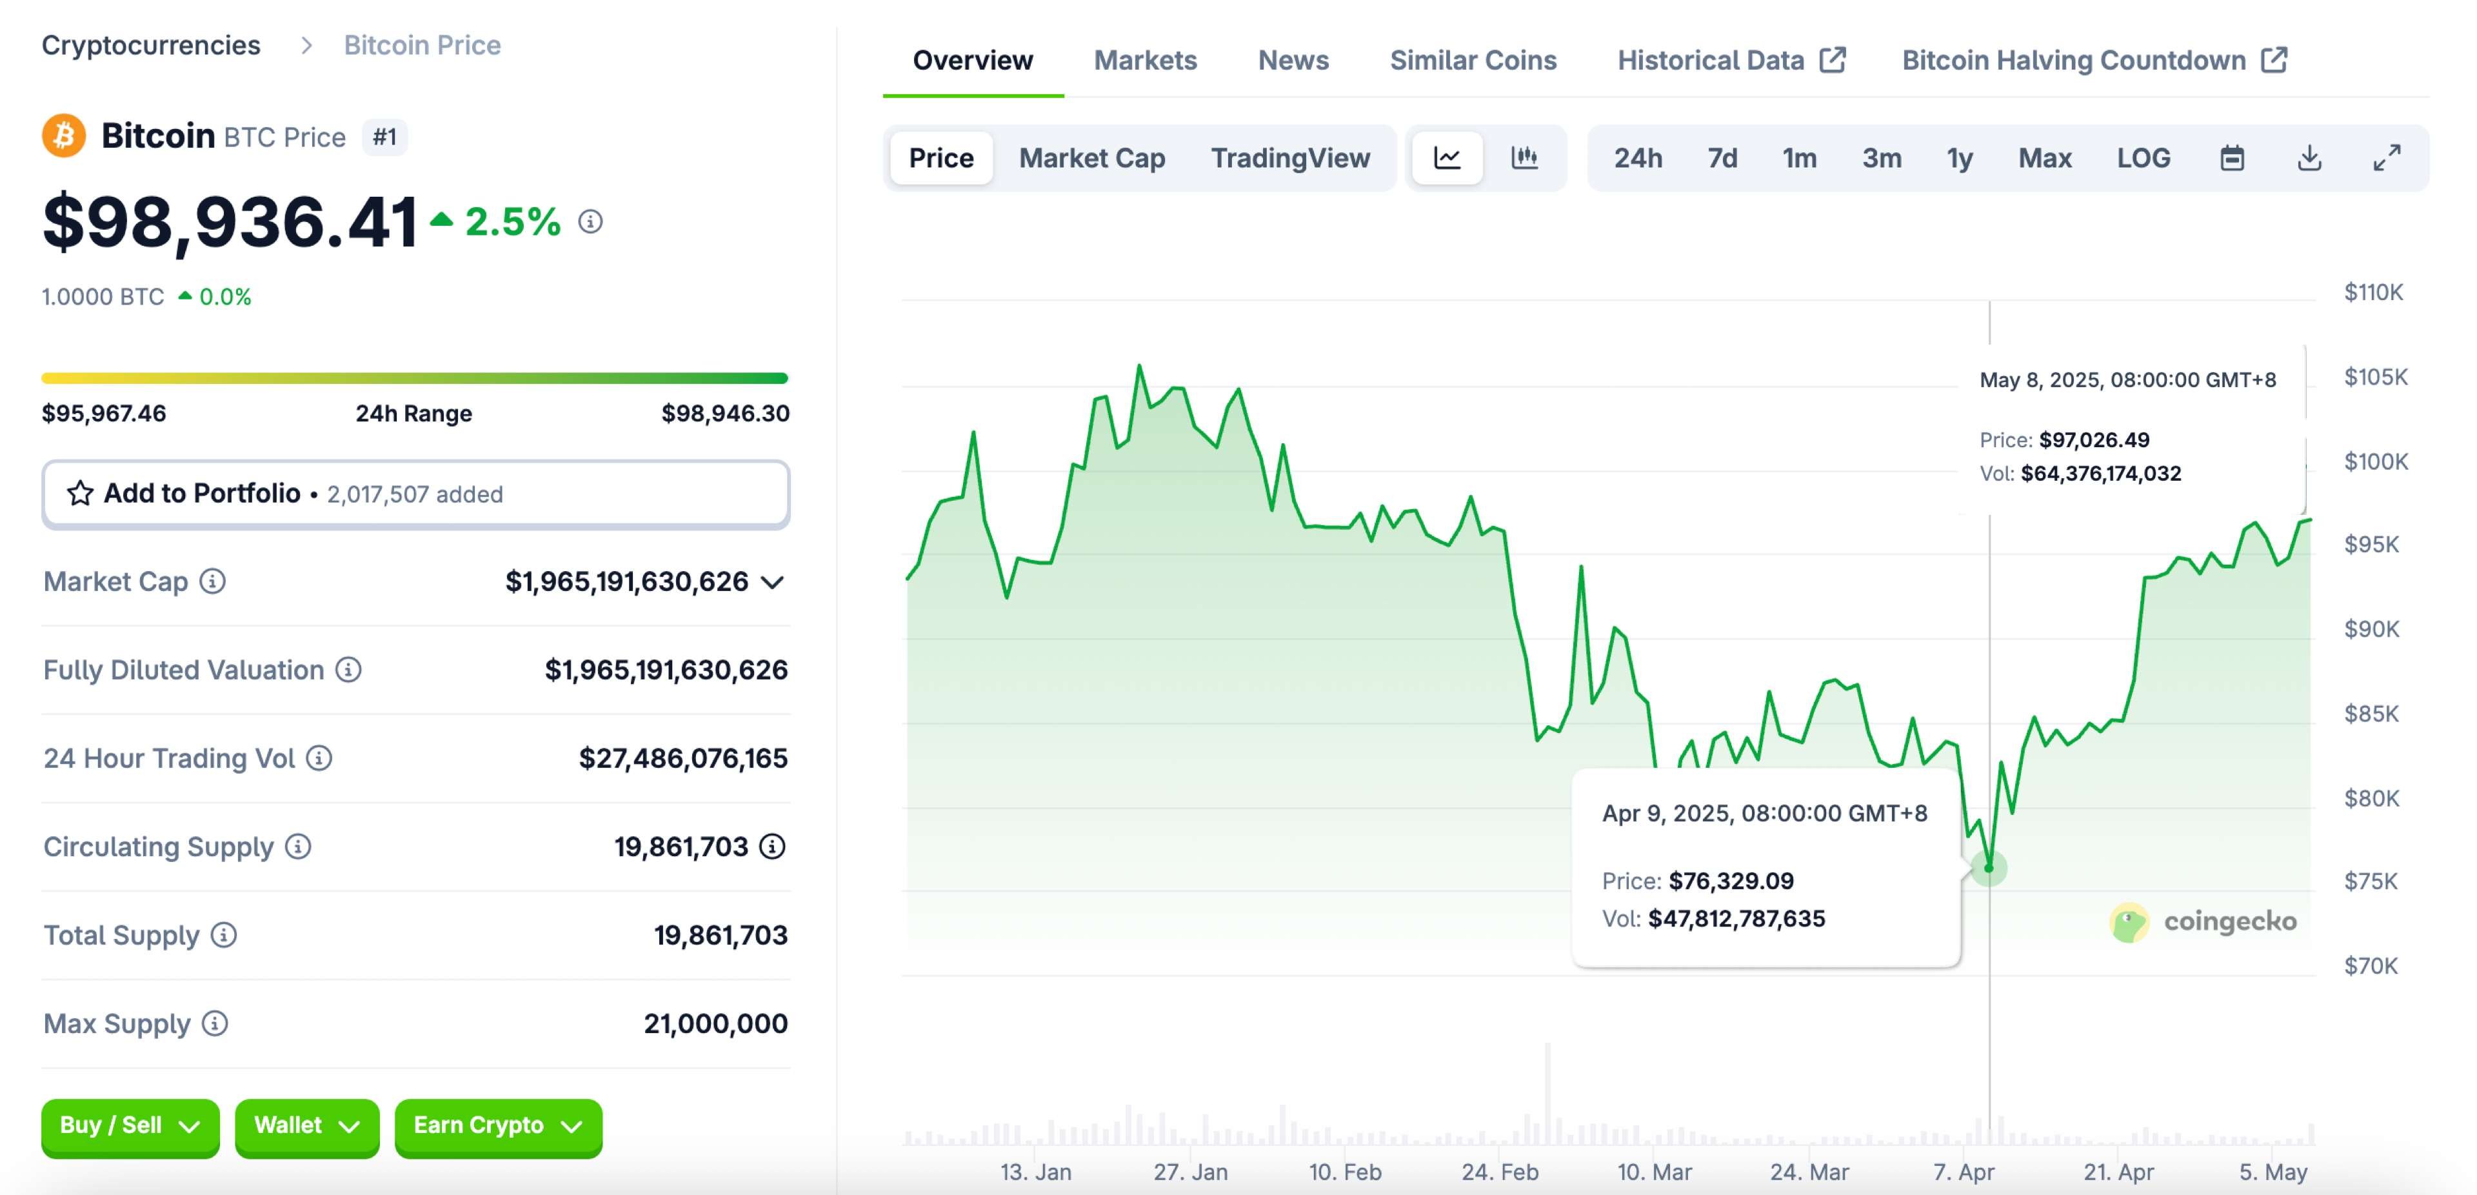Open the Buy / Sell dropdown
This screenshot has width=2477, height=1195.
coord(130,1126)
